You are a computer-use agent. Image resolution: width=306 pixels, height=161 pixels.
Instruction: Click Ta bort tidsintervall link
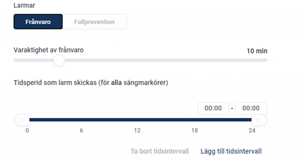coord(160,151)
